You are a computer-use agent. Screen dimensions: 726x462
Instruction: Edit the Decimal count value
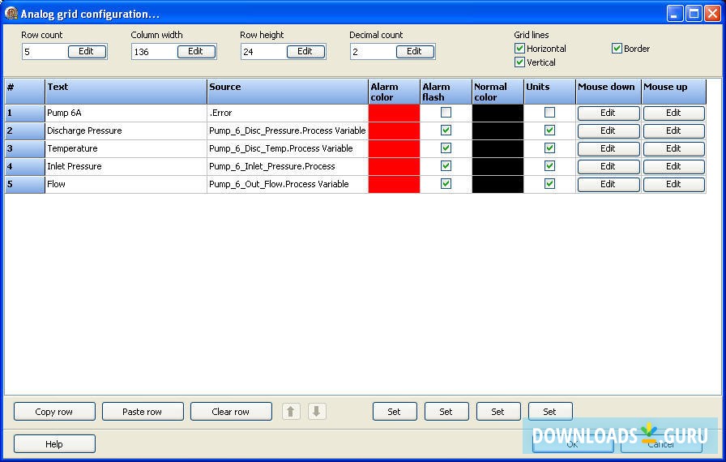[415, 51]
